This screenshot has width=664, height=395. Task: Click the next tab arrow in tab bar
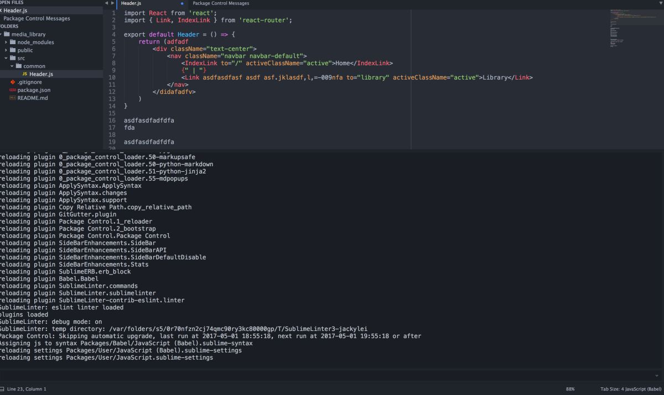coord(112,3)
